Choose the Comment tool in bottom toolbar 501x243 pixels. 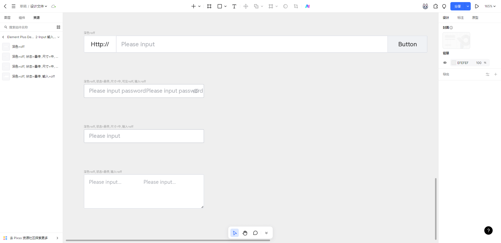tap(255, 233)
